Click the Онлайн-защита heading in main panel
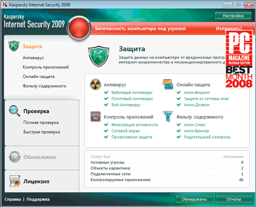 [193, 85]
